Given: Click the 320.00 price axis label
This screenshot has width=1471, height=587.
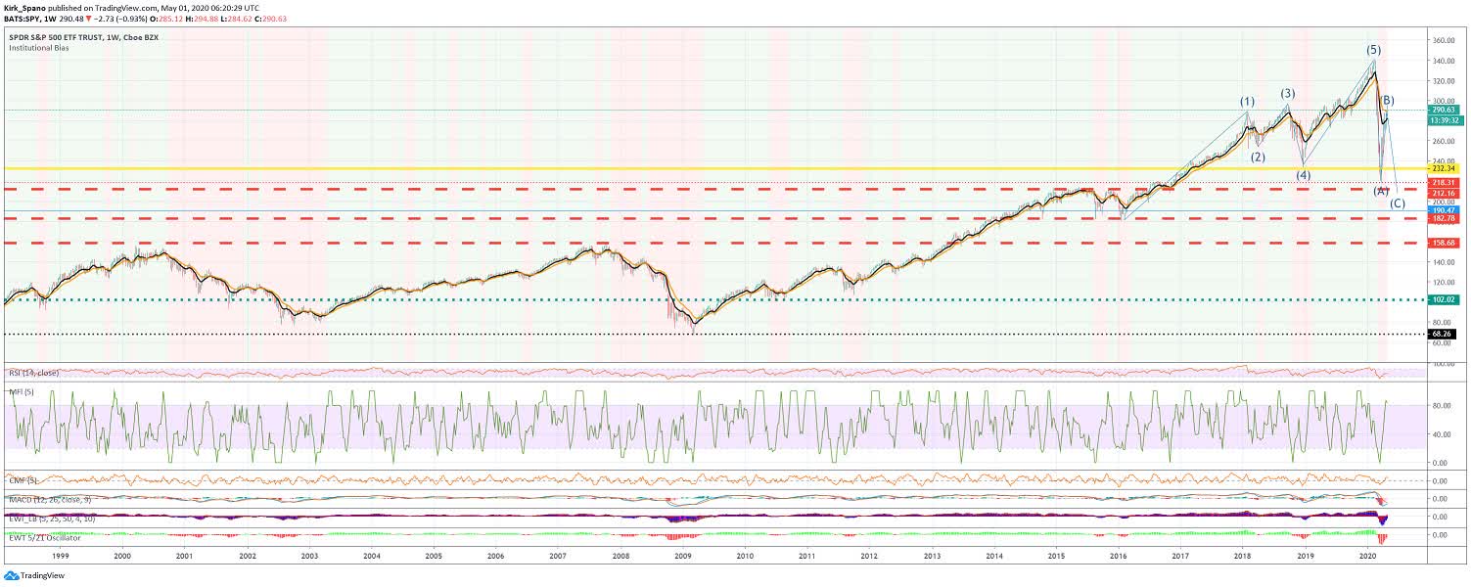Looking at the screenshot, I should click(x=1445, y=80).
